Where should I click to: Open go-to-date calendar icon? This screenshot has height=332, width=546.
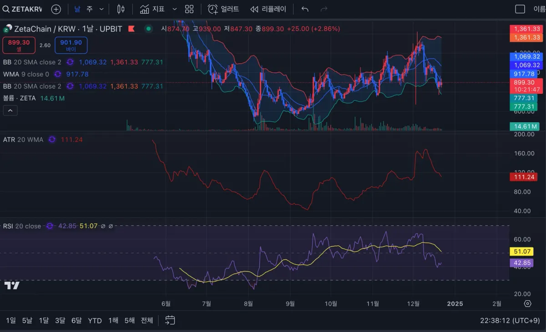pyautogui.click(x=170, y=320)
